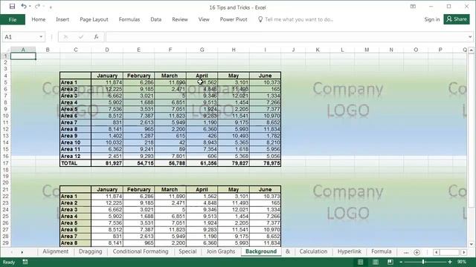Select the Background sheet tab
476x267 pixels.
pos(261,251)
